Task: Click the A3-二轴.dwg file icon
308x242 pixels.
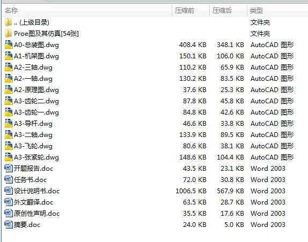Action: [9, 134]
